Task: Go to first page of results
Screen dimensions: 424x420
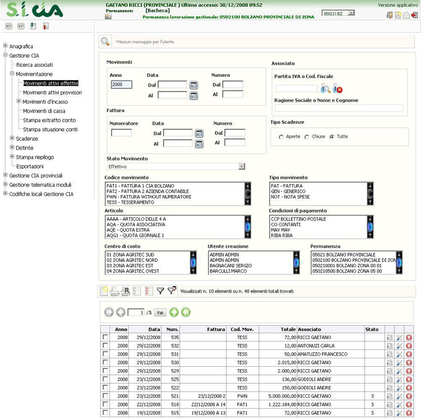Action: [109, 313]
